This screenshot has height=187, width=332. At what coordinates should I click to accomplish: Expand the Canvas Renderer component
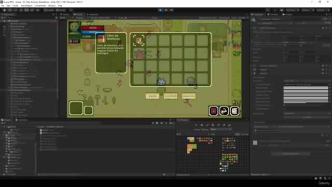252,66
